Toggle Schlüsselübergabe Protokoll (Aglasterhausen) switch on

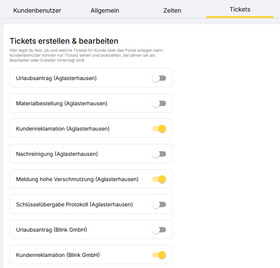coord(159,204)
